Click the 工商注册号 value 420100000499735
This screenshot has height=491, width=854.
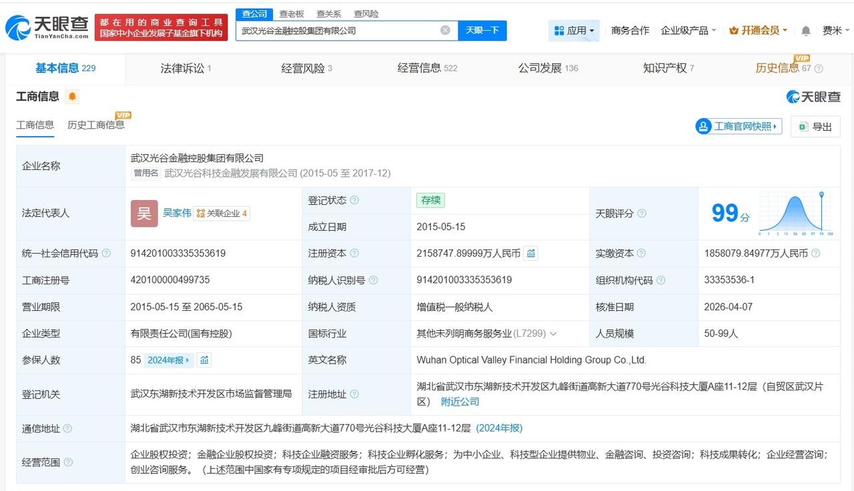click(x=170, y=280)
